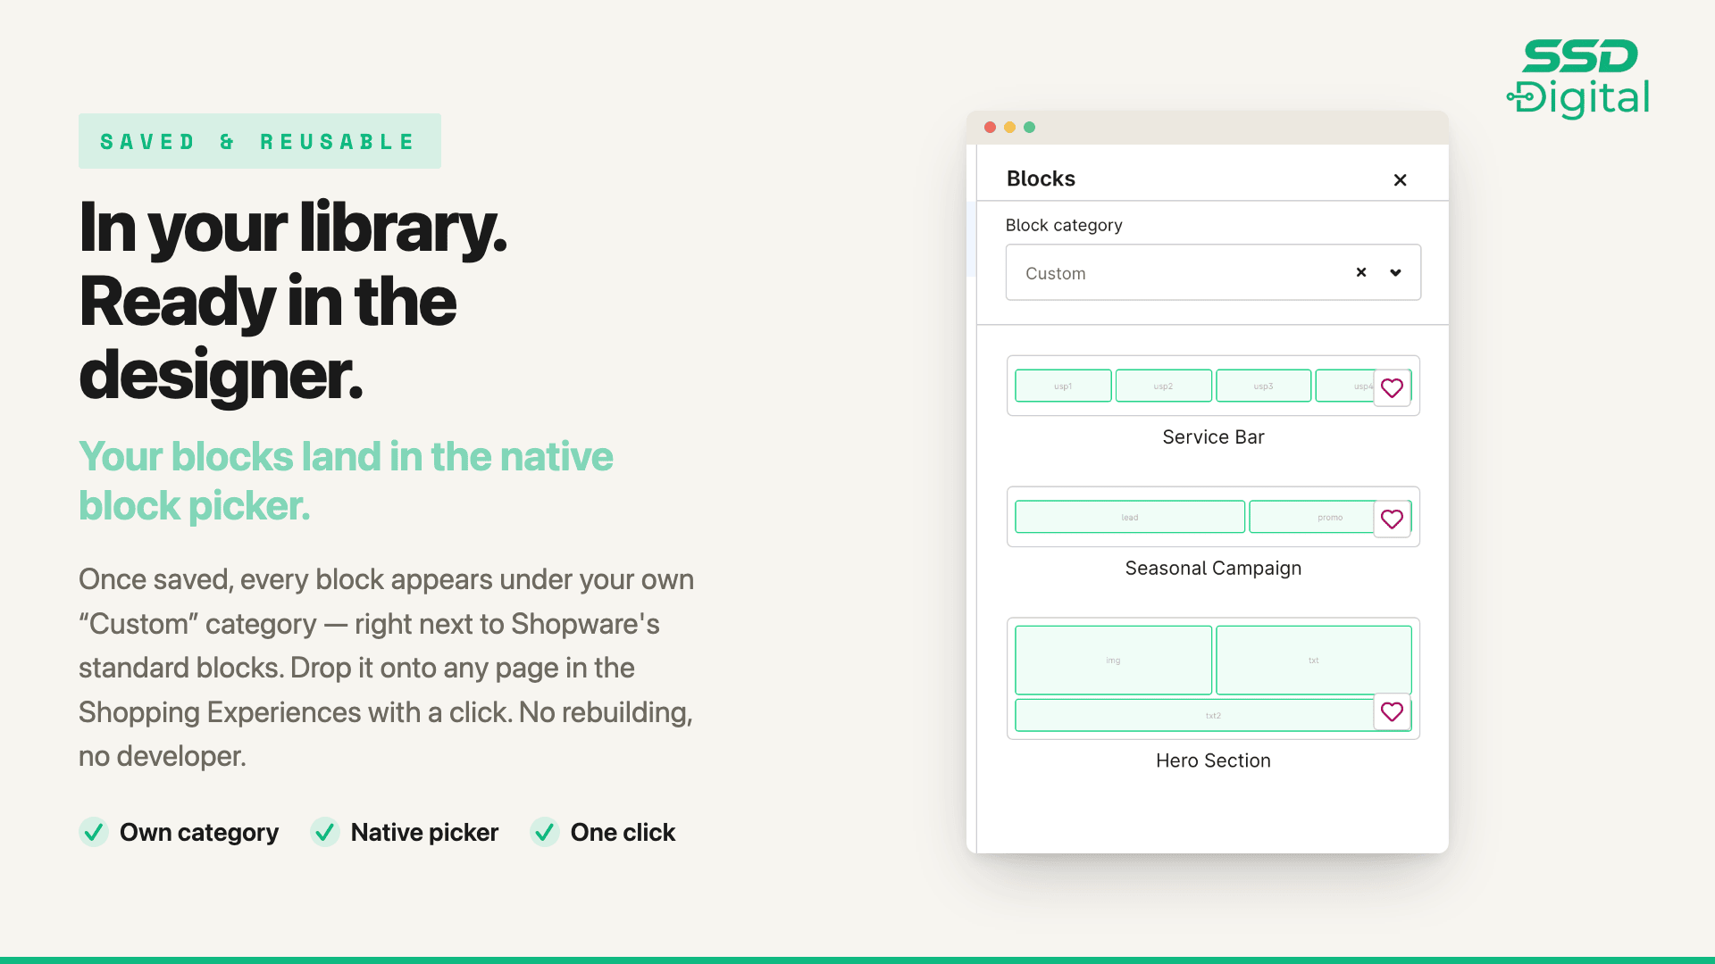Screen dimensions: 1715x964
Task: Expand the Block category dropdown arrow
Action: 1395,272
